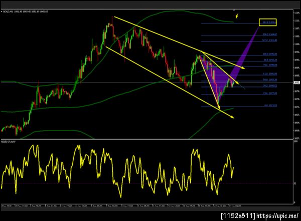Click the chart shift triangle marker at top
The height and width of the screenshot is (221, 301).
pyautogui.click(x=234, y=10)
